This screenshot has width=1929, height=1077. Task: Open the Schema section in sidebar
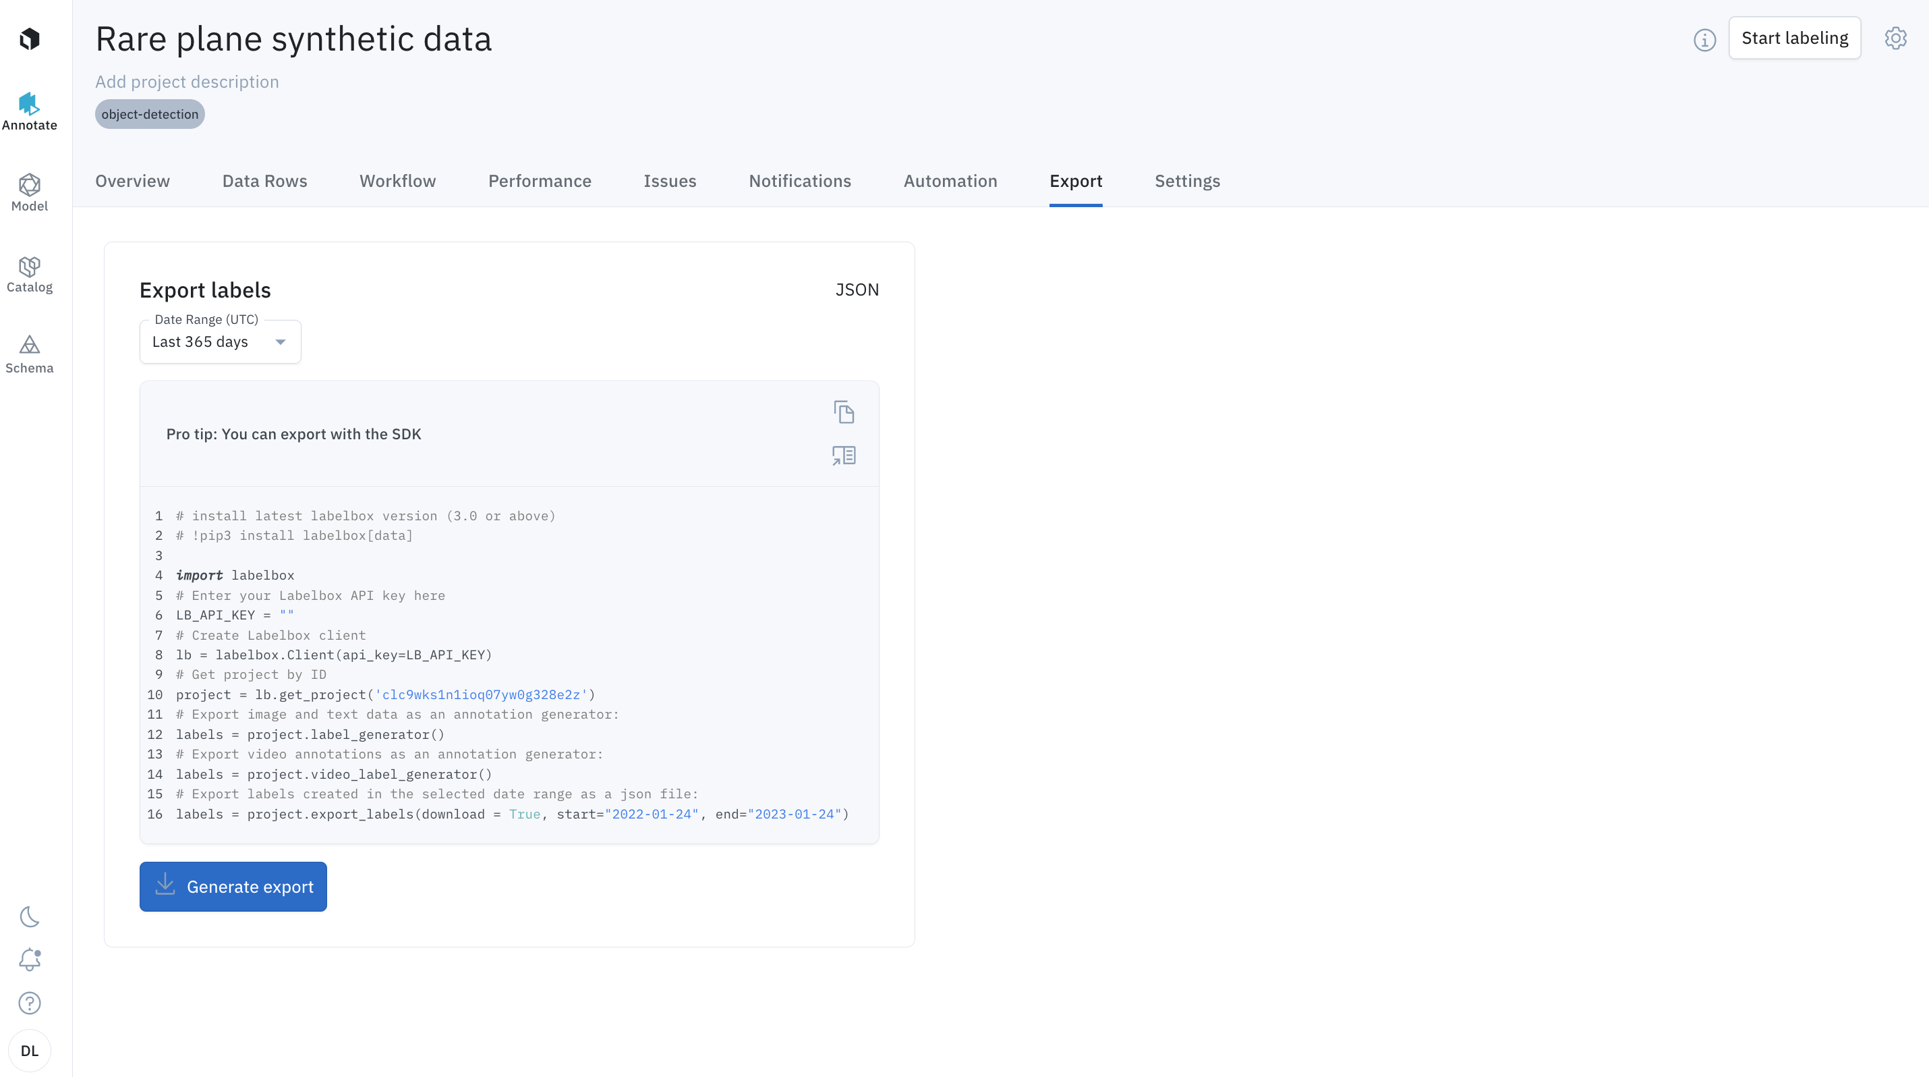tap(29, 354)
